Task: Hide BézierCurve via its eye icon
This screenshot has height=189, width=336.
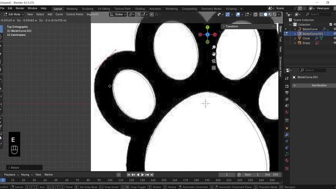Action: tap(334, 29)
